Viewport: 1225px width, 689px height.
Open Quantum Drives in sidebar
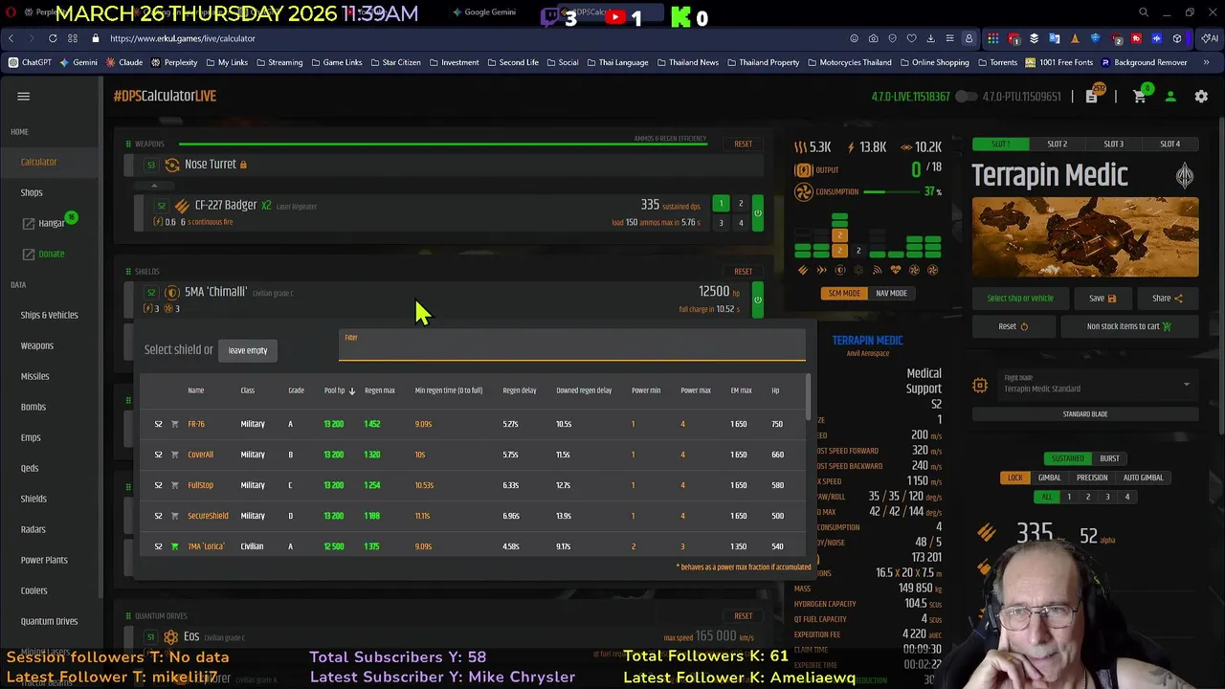click(x=50, y=621)
